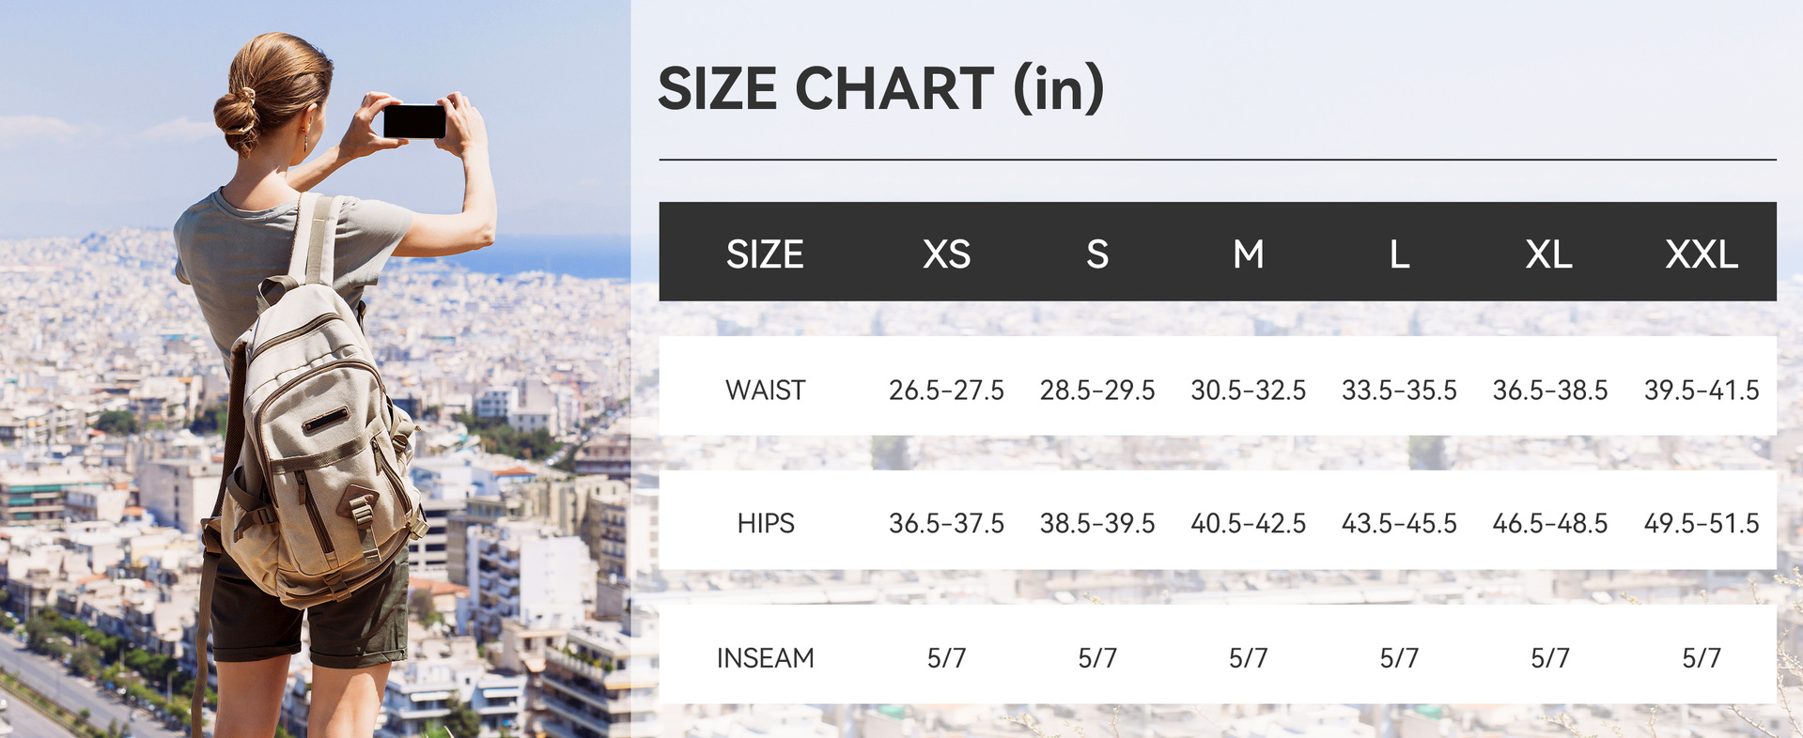
Task: Click the INSEAM row label
Action: (765, 658)
